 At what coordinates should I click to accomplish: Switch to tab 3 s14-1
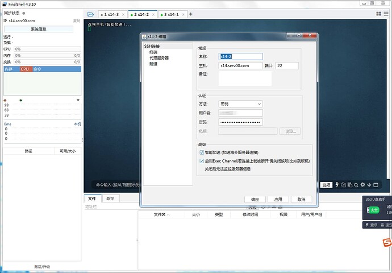click(x=172, y=15)
